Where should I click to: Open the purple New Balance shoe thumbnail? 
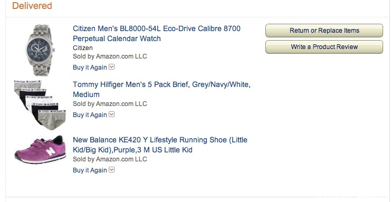pos(40,149)
